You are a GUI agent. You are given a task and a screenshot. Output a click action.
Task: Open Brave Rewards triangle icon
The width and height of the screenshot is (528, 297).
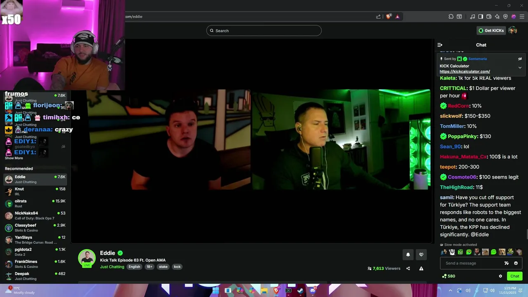397,16
